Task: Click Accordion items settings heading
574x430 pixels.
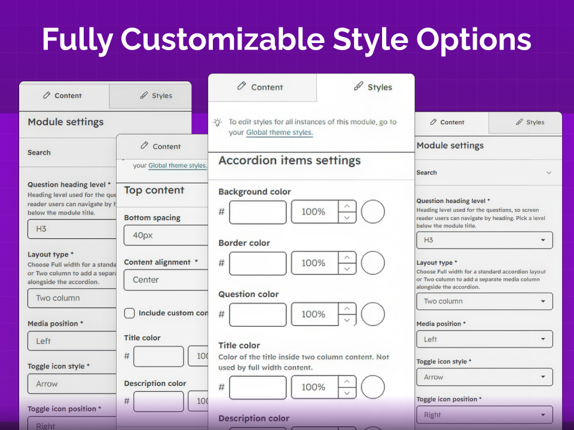Action: [x=289, y=160]
